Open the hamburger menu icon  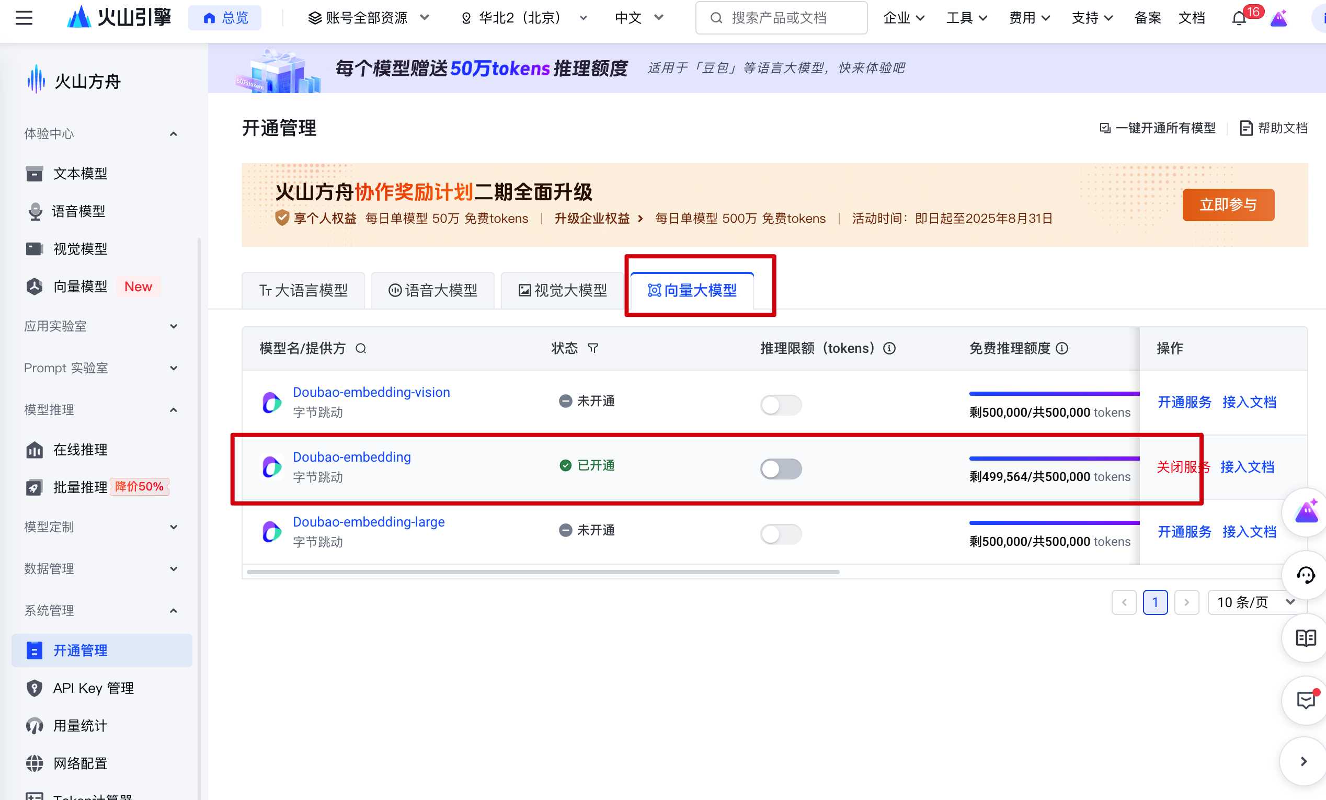(x=24, y=18)
